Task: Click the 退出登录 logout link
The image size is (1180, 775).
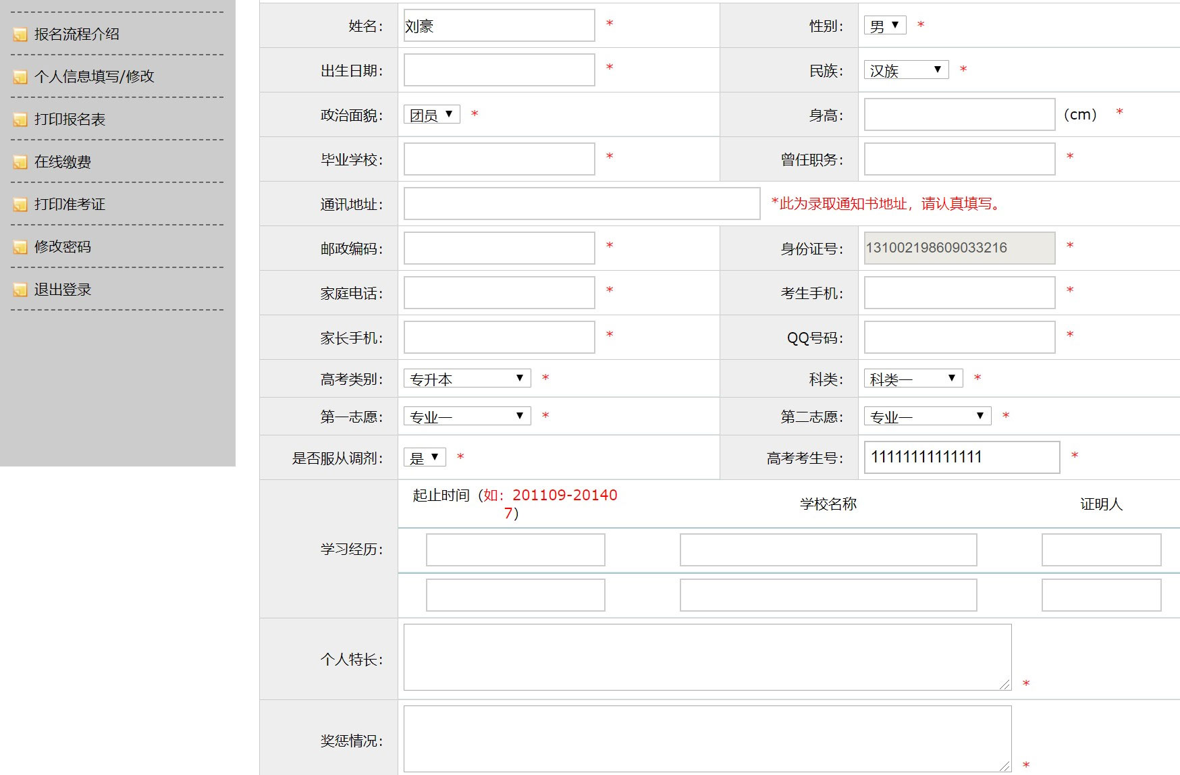Action: [63, 290]
